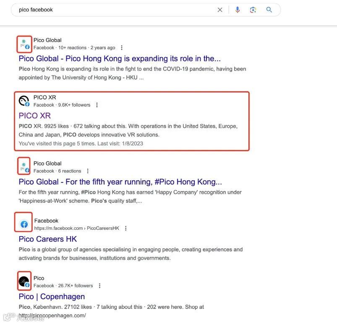The image size is (337, 324).
Task: Open the more options menu beside '6 reactions'
Action: [88, 171]
